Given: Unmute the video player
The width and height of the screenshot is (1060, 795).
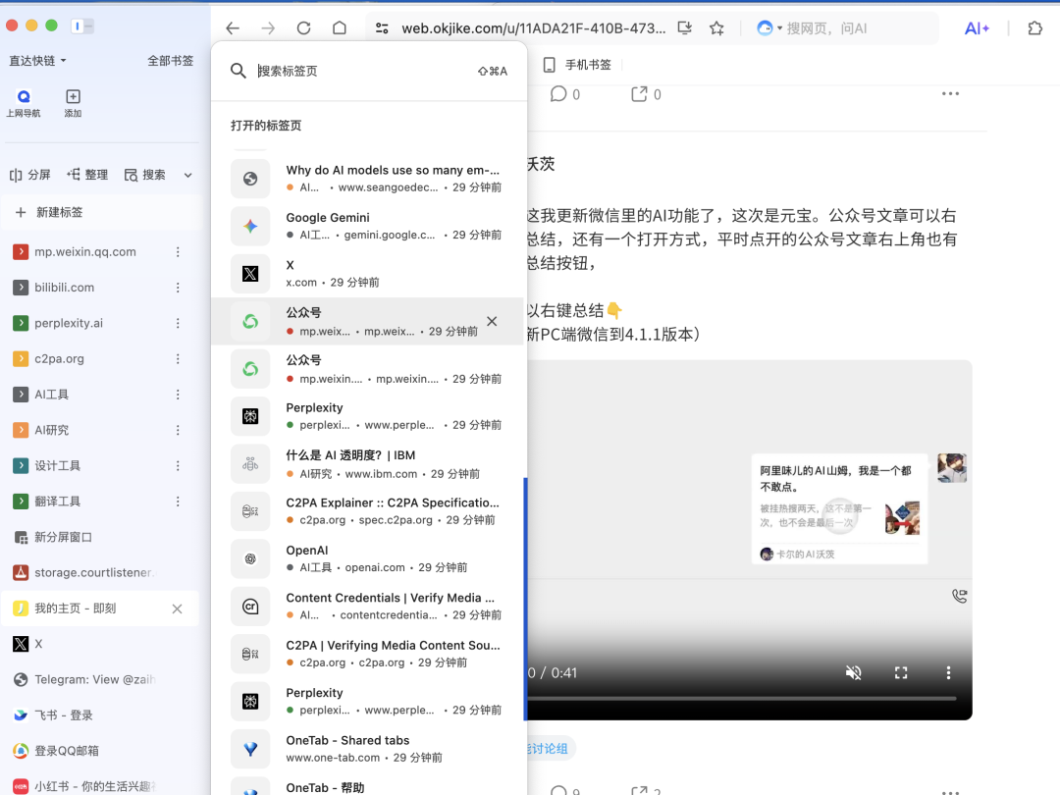Looking at the screenshot, I should 853,672.
